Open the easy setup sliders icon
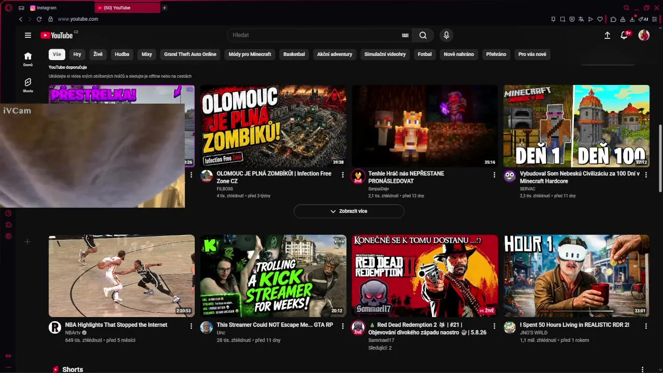The width and height of the screenshot is (663, 373). click(x=655, y=19)
